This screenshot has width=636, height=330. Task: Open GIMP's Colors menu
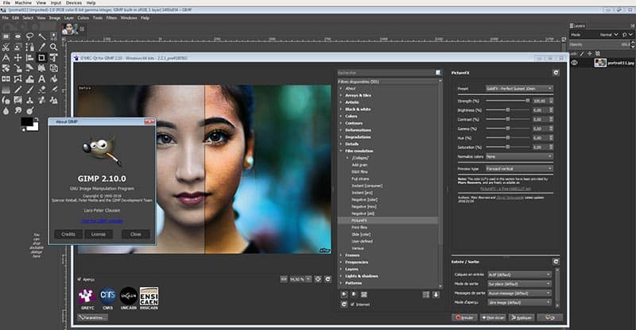pyautogui.click(x=83, y=17)
